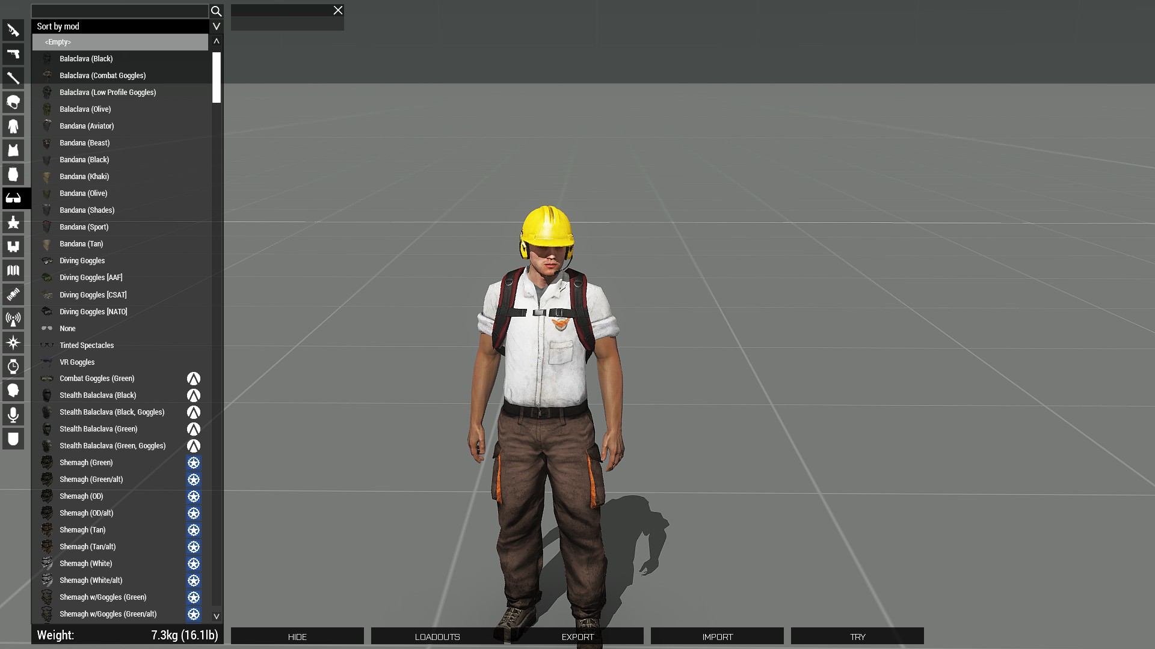Select the watch category icon
Viewport: 1155px width, 649px height.
point(13,367)
